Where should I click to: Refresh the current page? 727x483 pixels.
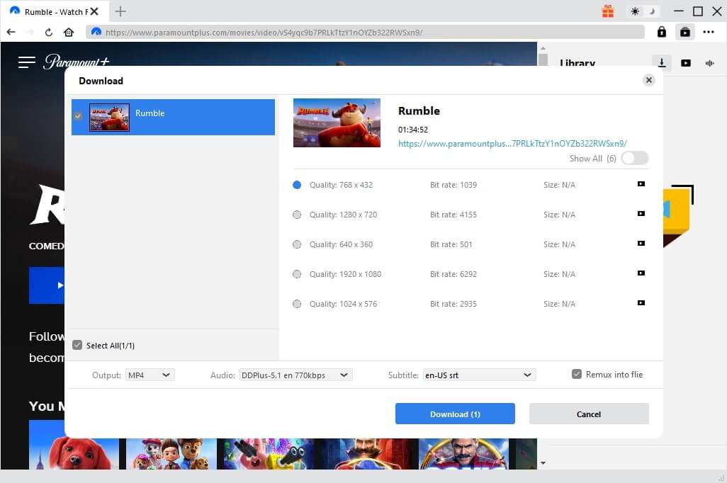click(47, 32)
